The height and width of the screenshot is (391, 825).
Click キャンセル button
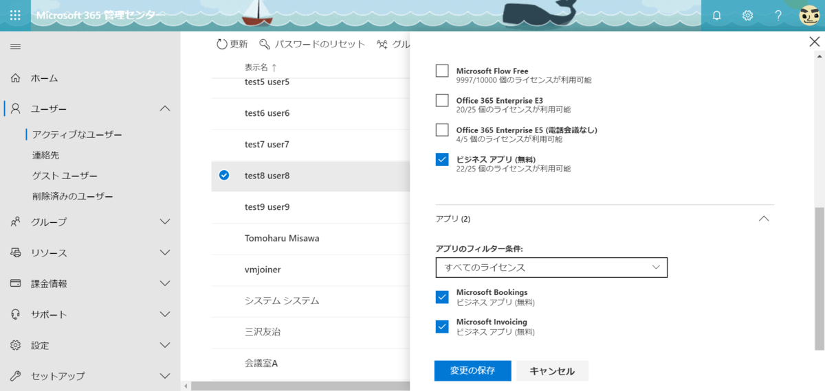(x=552, y=371)
